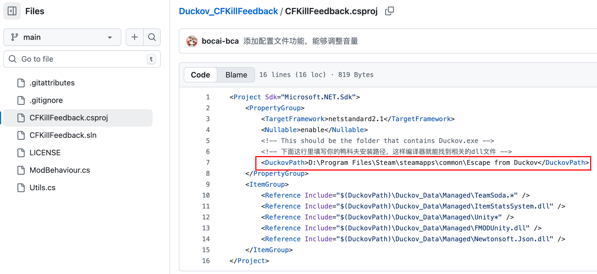Switch to the Blame tab
This screenshot has height=274, width=597.
[236, 75]
